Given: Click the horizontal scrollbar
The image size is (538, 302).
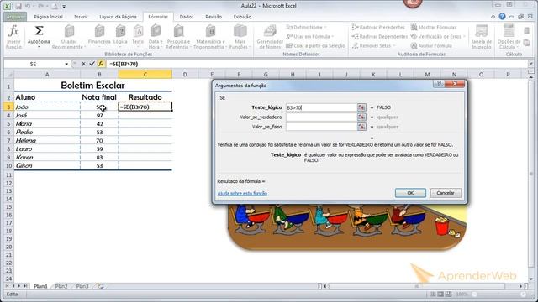Looking at the screenshot, I should (x=417, y=286).
